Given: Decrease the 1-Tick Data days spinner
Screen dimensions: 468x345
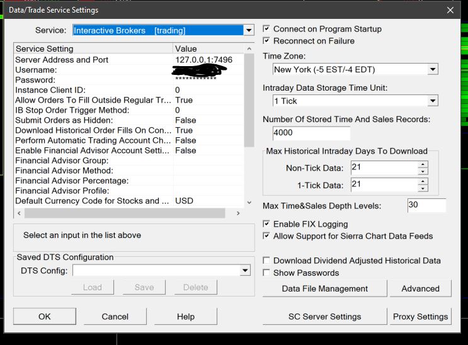Looking at the screenshot, I should point(423,188).
